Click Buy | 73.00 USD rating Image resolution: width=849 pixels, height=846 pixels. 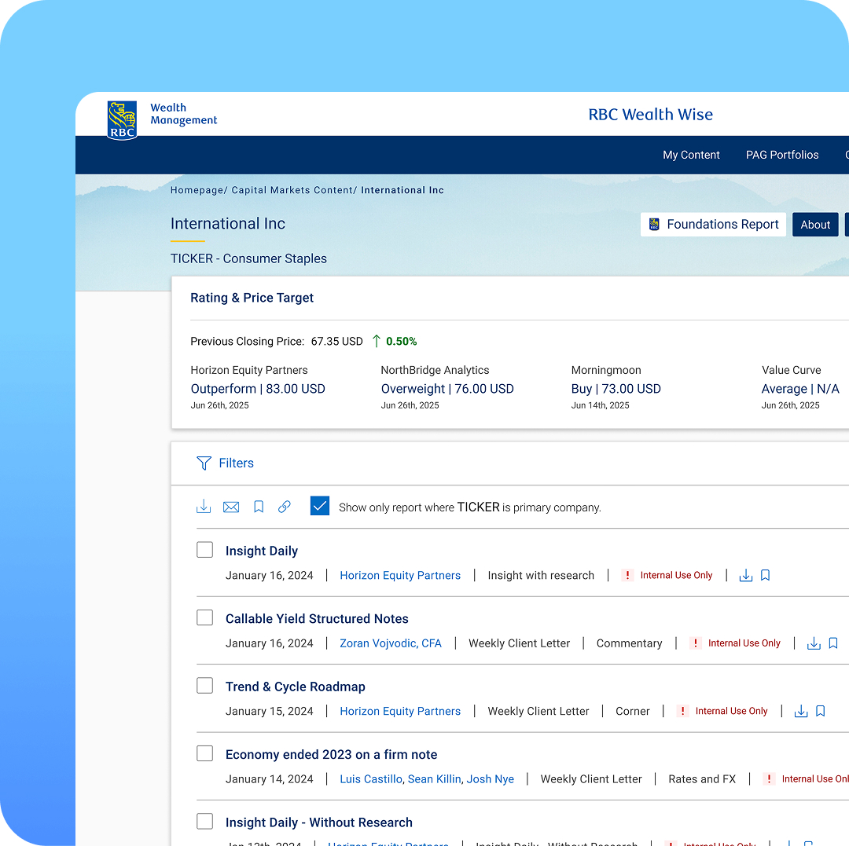[616, 389]
